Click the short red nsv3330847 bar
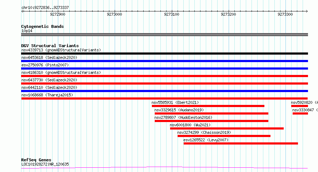The image size is (318, 172). click(x=300, y=113)
